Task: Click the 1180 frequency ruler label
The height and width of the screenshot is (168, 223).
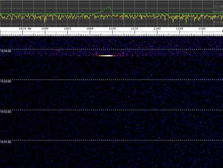Action: [202, 29]
